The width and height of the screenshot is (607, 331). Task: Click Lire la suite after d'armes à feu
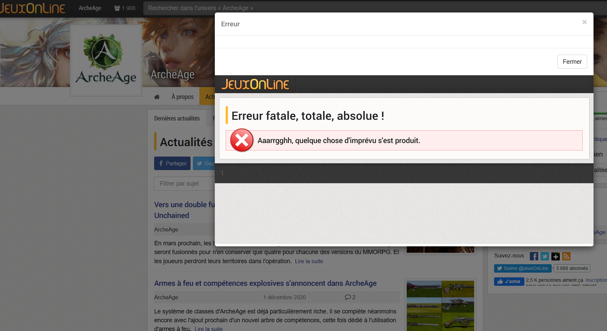point(208,329)
